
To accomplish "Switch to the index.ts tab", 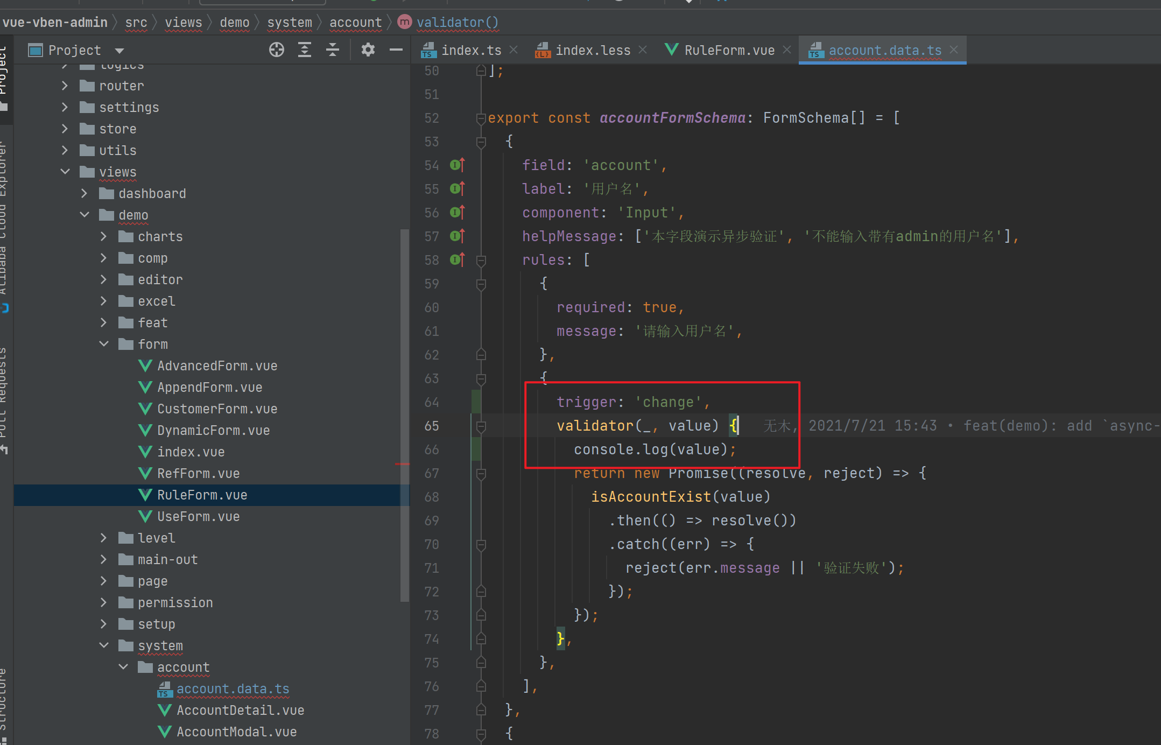I will pyautogui.click(x=470, y=50).
